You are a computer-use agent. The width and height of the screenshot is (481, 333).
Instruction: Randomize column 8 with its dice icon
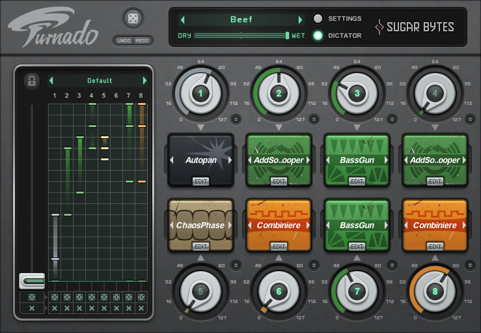141,297
